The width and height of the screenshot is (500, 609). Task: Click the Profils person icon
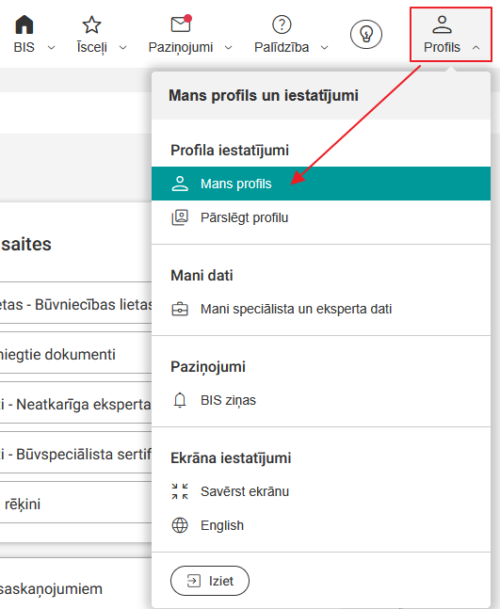[x=442, y=24]
